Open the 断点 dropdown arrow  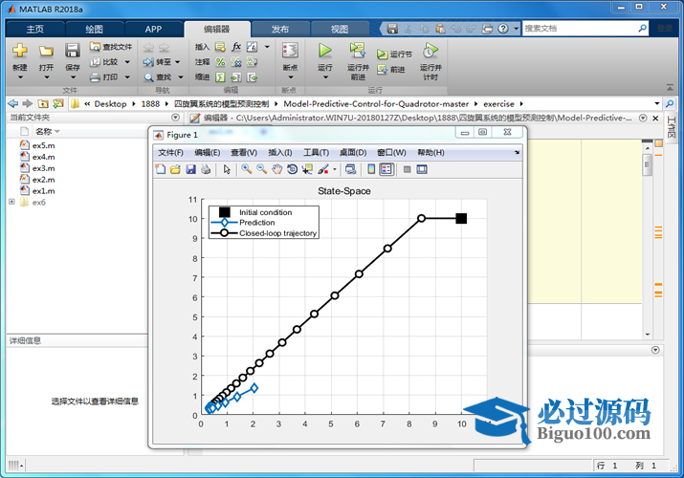291,77
